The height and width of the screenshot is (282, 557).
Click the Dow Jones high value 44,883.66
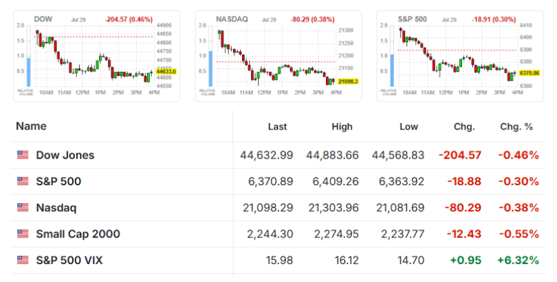tap(333, 155)
